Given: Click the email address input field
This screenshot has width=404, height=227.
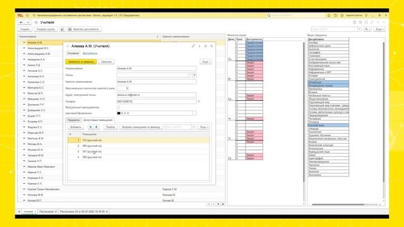Looking at the screenshot, I should [x=157, y=95].
